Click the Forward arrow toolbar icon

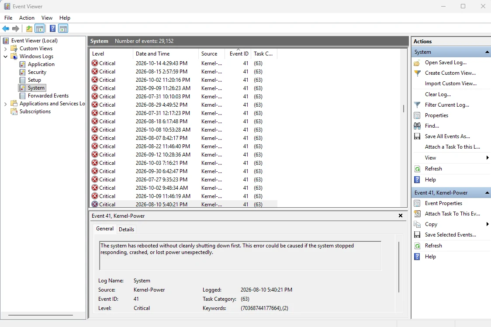pyautogui.click(x=16, y=29)
